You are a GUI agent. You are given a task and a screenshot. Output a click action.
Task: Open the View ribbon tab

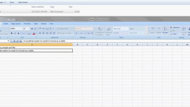(51, 24)
